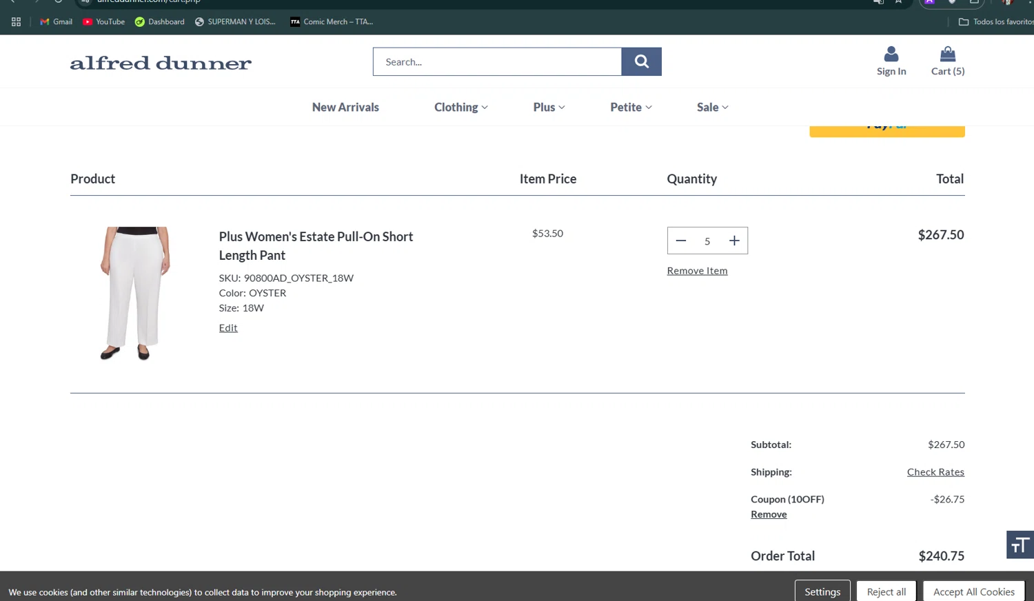
Task: Open Plus Women's Estate Pull-On Pant title
Action: click(x=316, y=245)
